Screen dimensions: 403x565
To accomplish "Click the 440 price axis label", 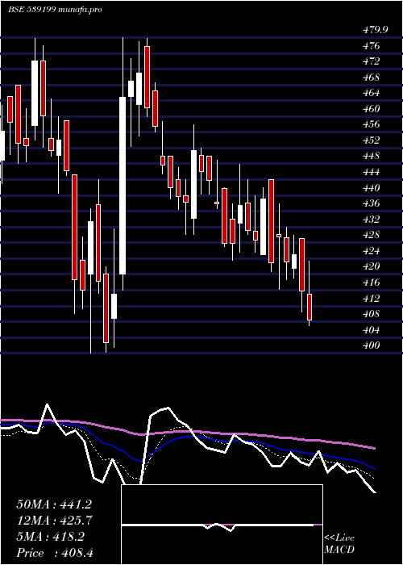I will click(371, 188).
